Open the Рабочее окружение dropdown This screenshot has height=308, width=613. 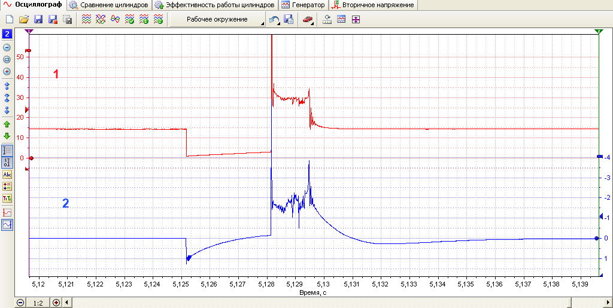pyautogui.click(x=217, y=19)
